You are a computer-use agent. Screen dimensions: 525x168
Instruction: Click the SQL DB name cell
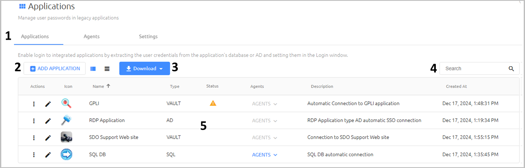97,154
